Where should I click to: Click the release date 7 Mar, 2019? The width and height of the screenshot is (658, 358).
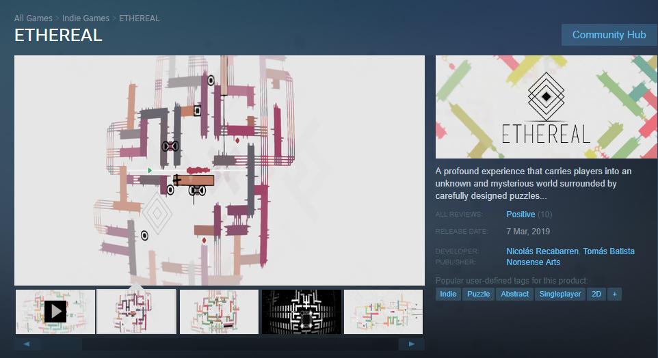pyautogui.click(x=528, y=232)
